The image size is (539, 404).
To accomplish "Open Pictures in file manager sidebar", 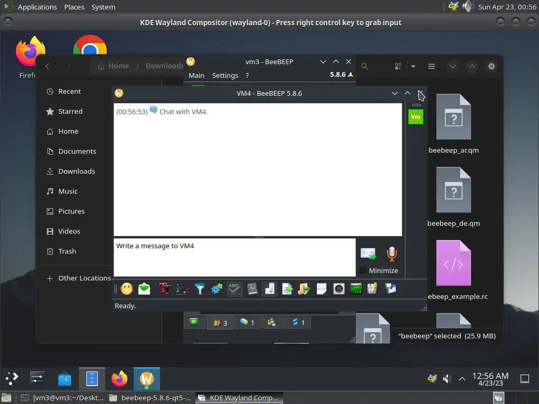I will (x=71, y=211).
